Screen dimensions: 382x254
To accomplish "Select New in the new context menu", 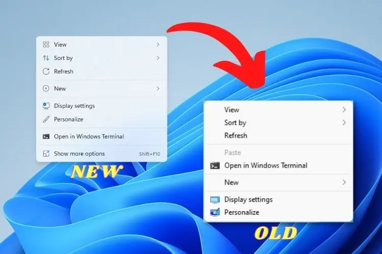I will 101,88.
